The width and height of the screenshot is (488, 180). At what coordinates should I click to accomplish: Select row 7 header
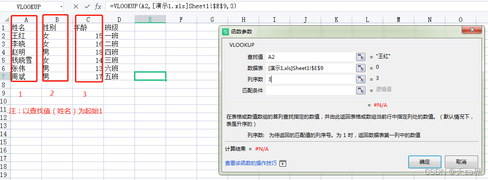point(5,76)
